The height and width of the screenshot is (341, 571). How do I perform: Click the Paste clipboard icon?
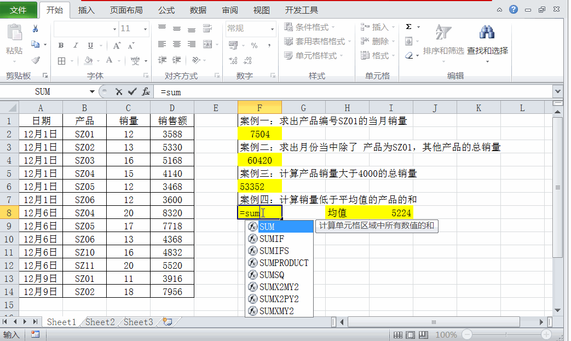point(15,32)
